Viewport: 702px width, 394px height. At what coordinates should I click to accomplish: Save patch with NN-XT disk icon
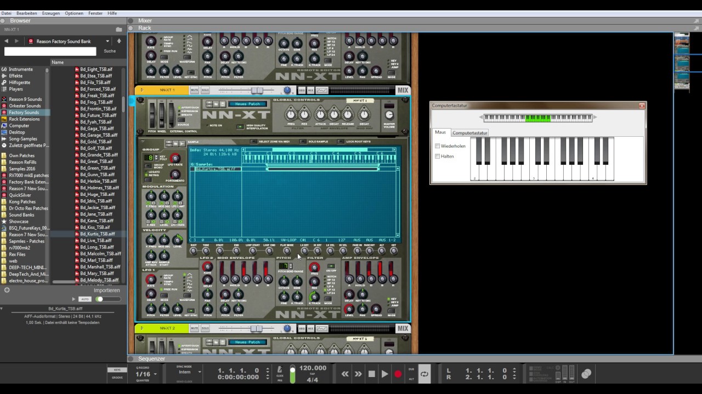[x=223, y=104]
